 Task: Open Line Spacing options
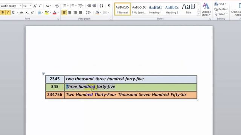point(88,12)
